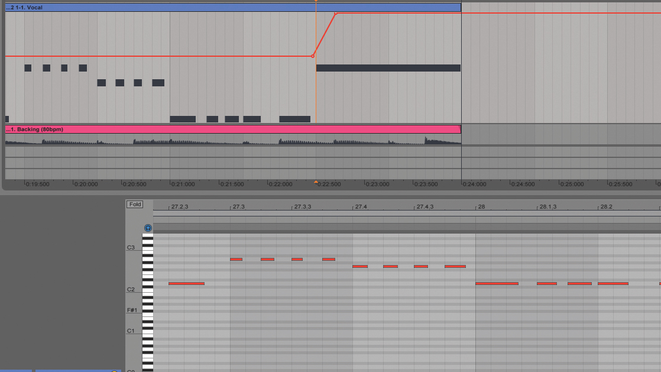
Task: Click the upper automation breakpoint at the ramp's top
Action: (x=336, y=14)
